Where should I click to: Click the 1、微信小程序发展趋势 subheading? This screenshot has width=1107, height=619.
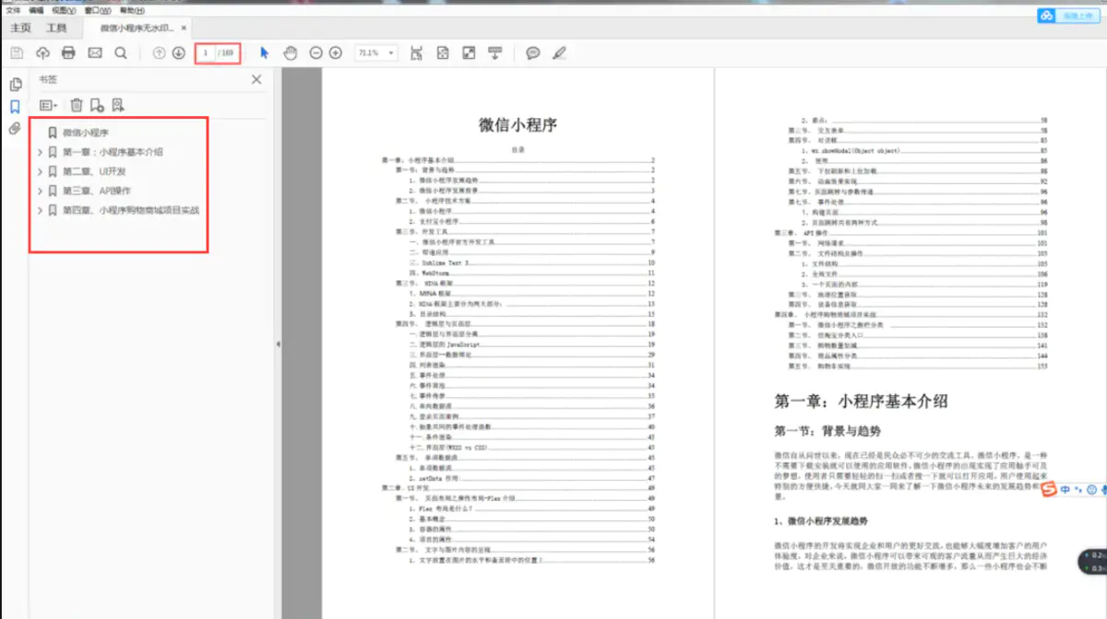[823, 522]
